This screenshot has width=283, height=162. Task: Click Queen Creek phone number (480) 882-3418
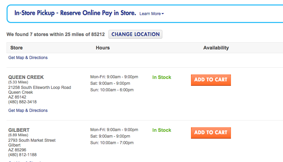tap(22, 102)
